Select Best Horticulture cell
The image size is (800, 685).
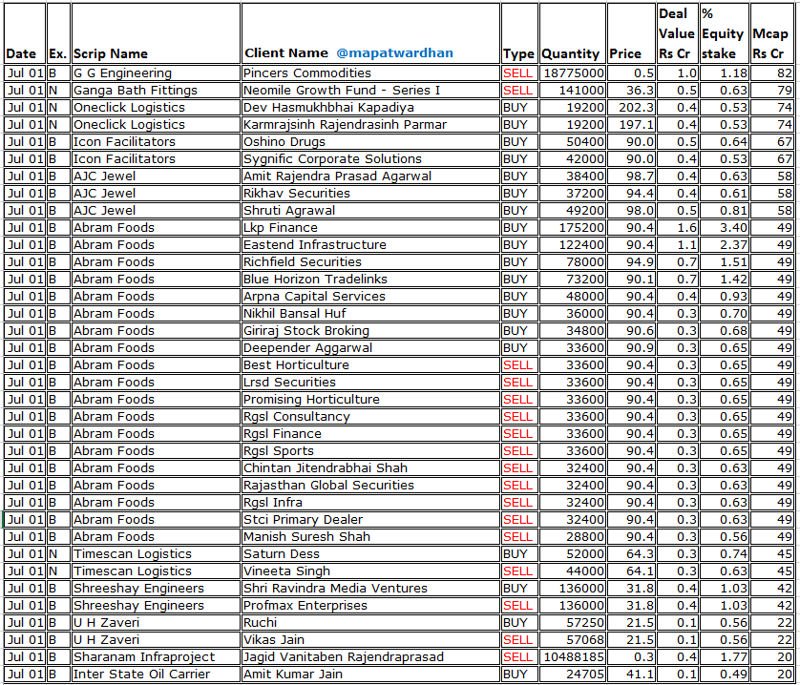pyautogui.click(x=371, y=364)
